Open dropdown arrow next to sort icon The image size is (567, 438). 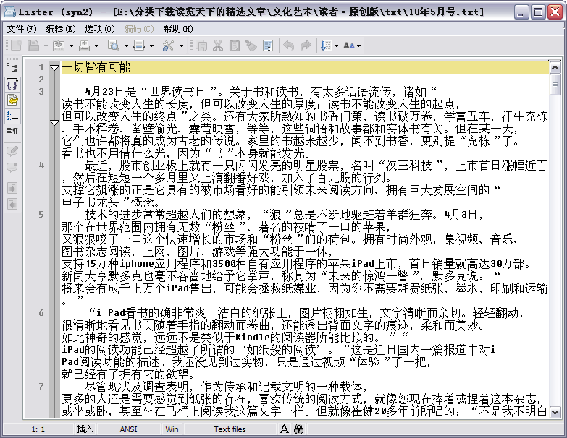pyautogui.click(x=336, y=46)
